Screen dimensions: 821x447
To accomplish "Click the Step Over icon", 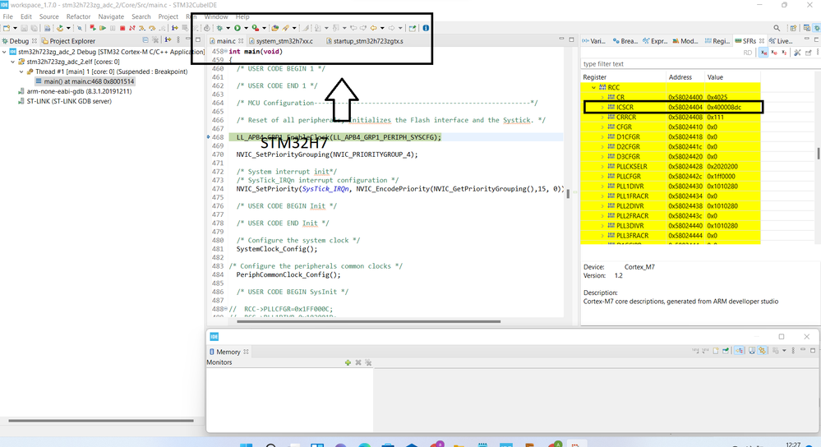I will tap(152, 28).
